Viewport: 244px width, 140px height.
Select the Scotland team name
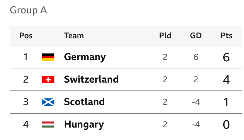pyautogui.click(x=84, y=102)
